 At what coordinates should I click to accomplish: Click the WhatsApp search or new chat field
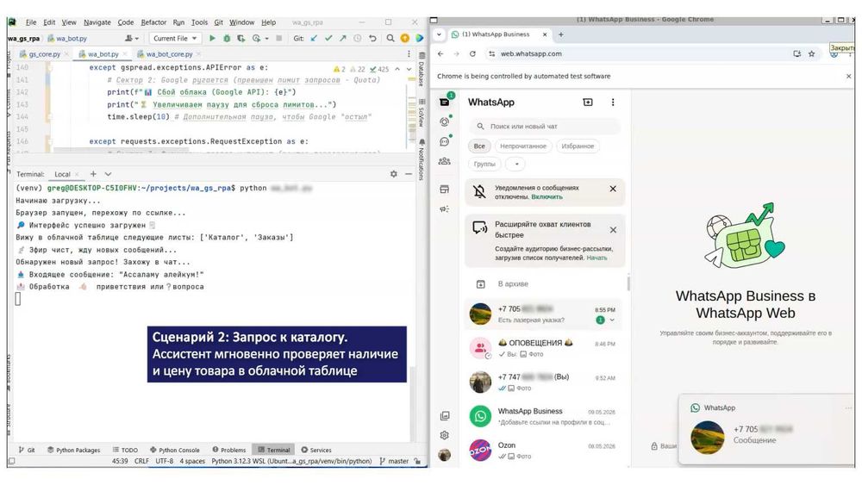click(546, 127)
